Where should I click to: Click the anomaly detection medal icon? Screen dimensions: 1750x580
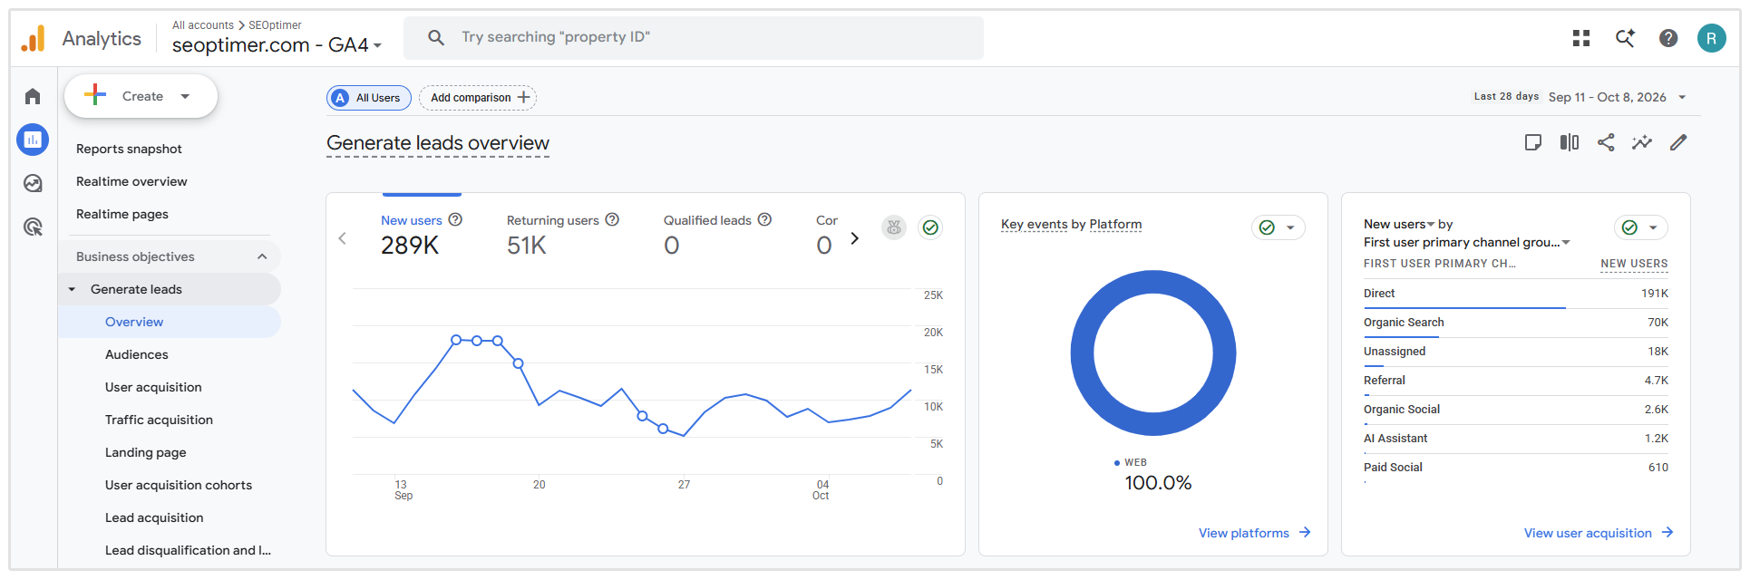(x=894, y=227)
